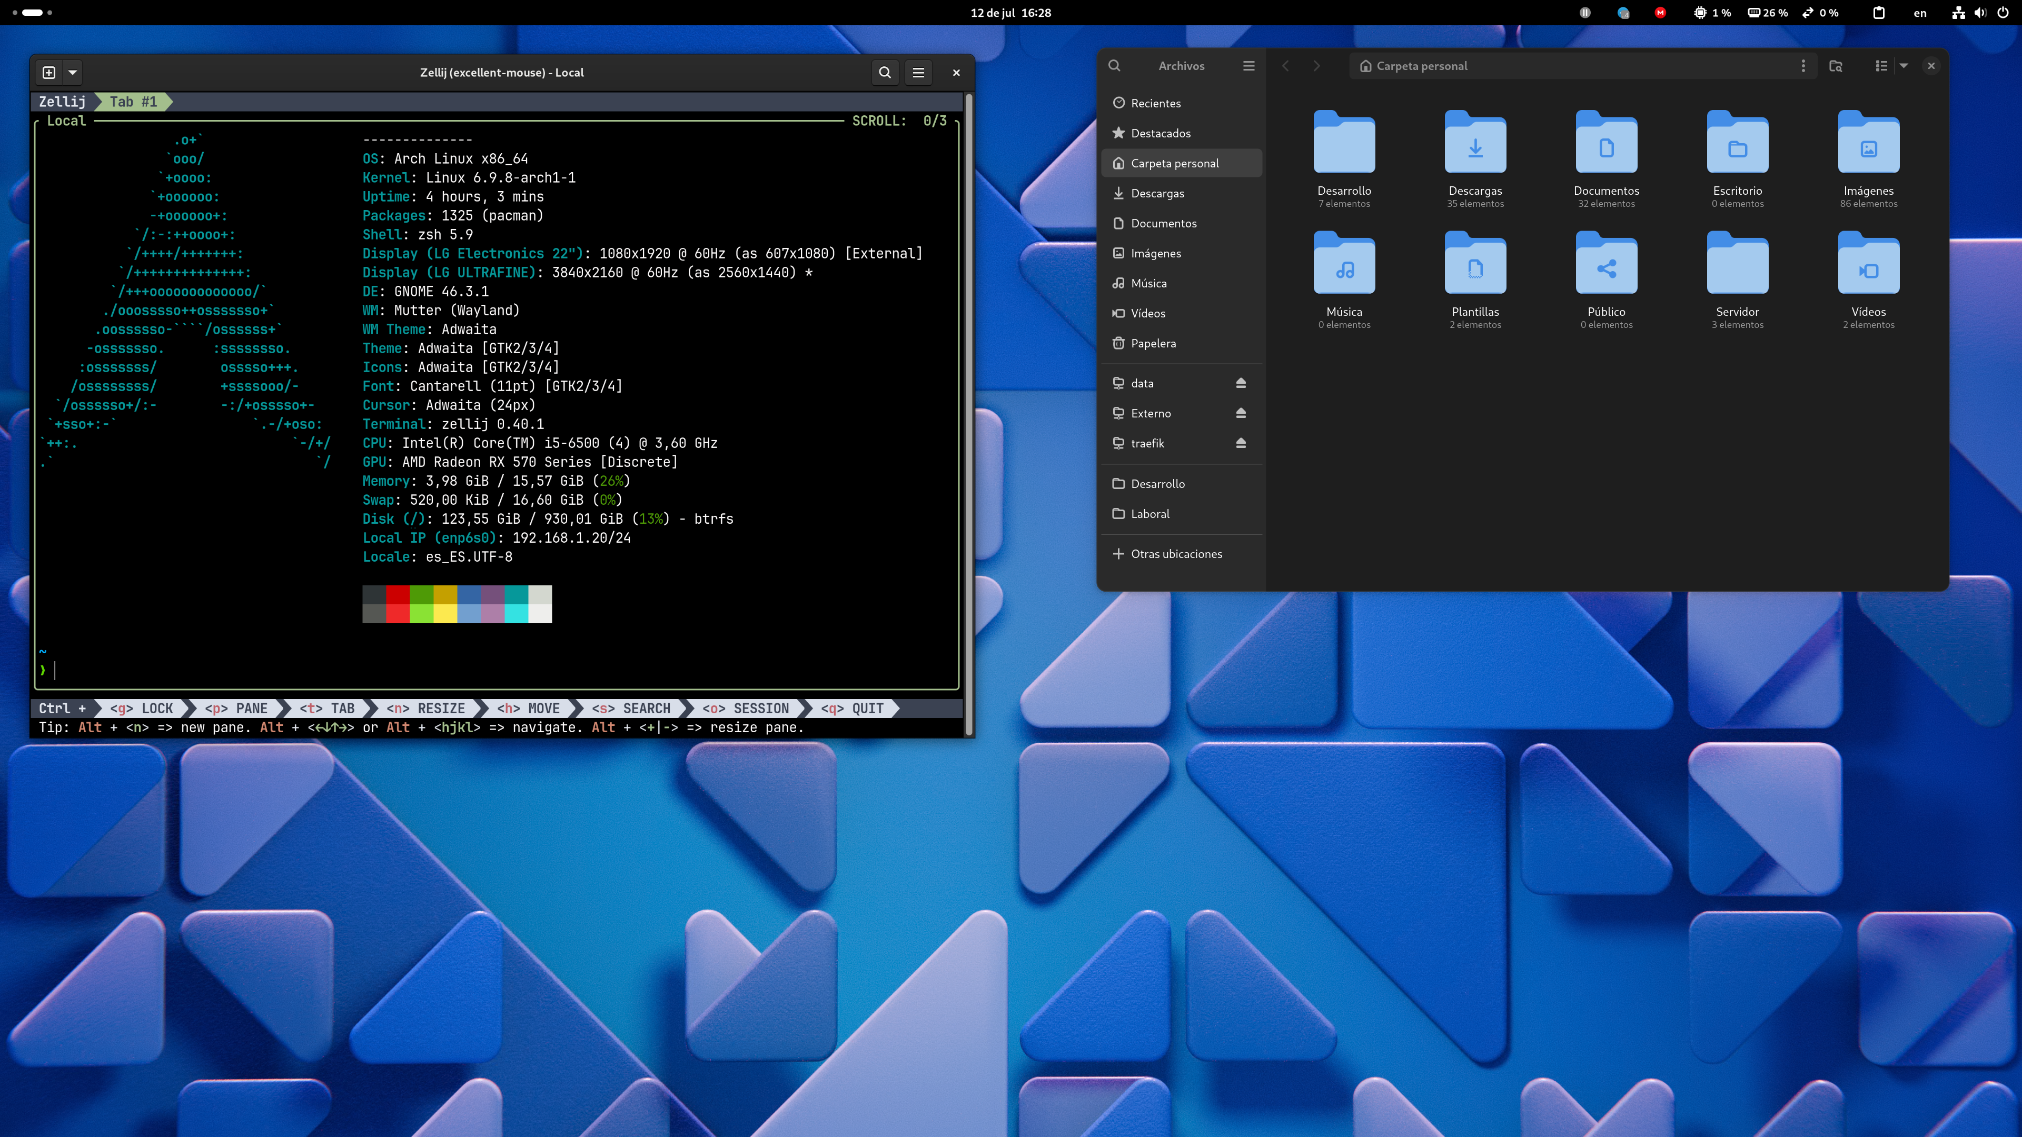Open the clock and calendar in top bar
Screen dimensions: 2022x1137
click(1010, 13)
